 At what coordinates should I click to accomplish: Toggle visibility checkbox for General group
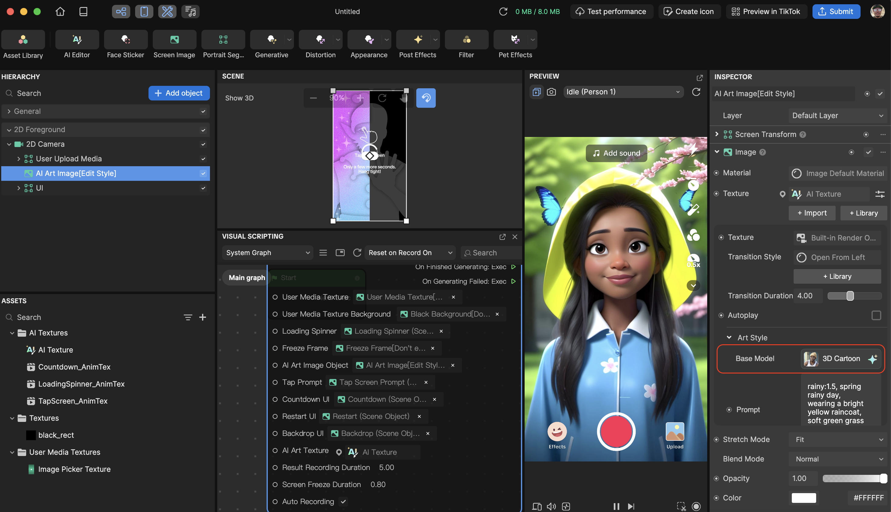point(203,111)
